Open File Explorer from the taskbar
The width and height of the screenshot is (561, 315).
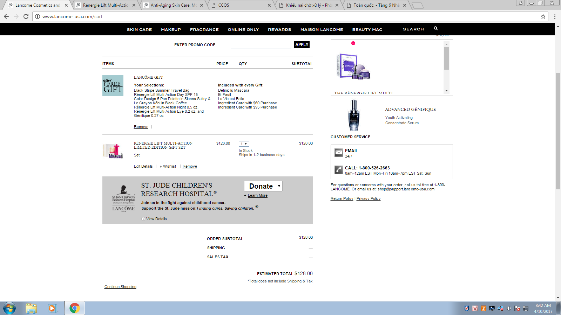click(x=31, y=308)
